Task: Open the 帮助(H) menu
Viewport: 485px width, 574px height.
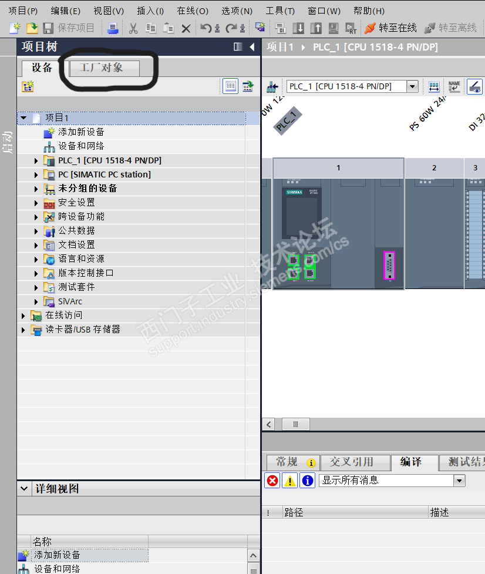Action: (369, 11)
